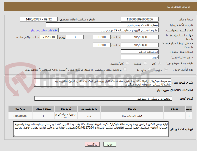The height and width of the screenshot is (151, 197).
Task: Click the نام کالا column header
Action: (x=132, y=109)
